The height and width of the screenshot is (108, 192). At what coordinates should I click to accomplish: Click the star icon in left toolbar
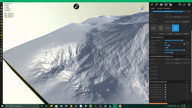[1, 58]
